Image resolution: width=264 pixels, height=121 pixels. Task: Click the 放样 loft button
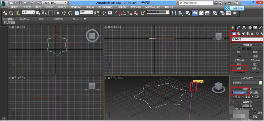point(239,68)
